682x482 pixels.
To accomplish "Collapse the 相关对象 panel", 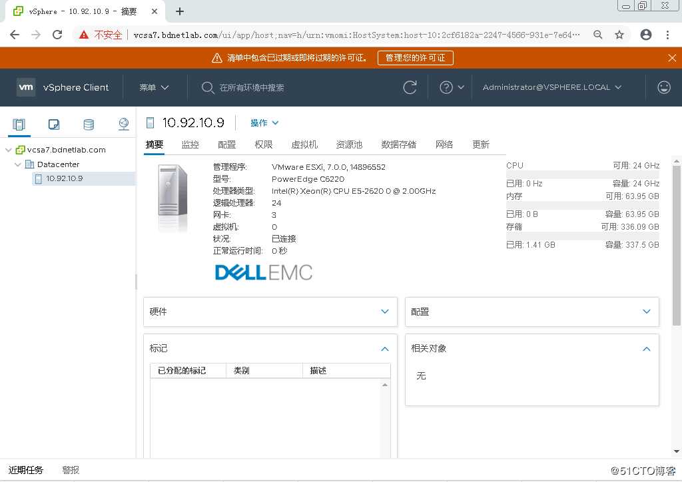I will pos(647,349).
